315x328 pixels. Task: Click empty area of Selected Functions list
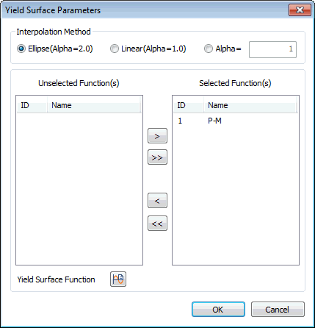pyautogui.click(x=236, y=196)
